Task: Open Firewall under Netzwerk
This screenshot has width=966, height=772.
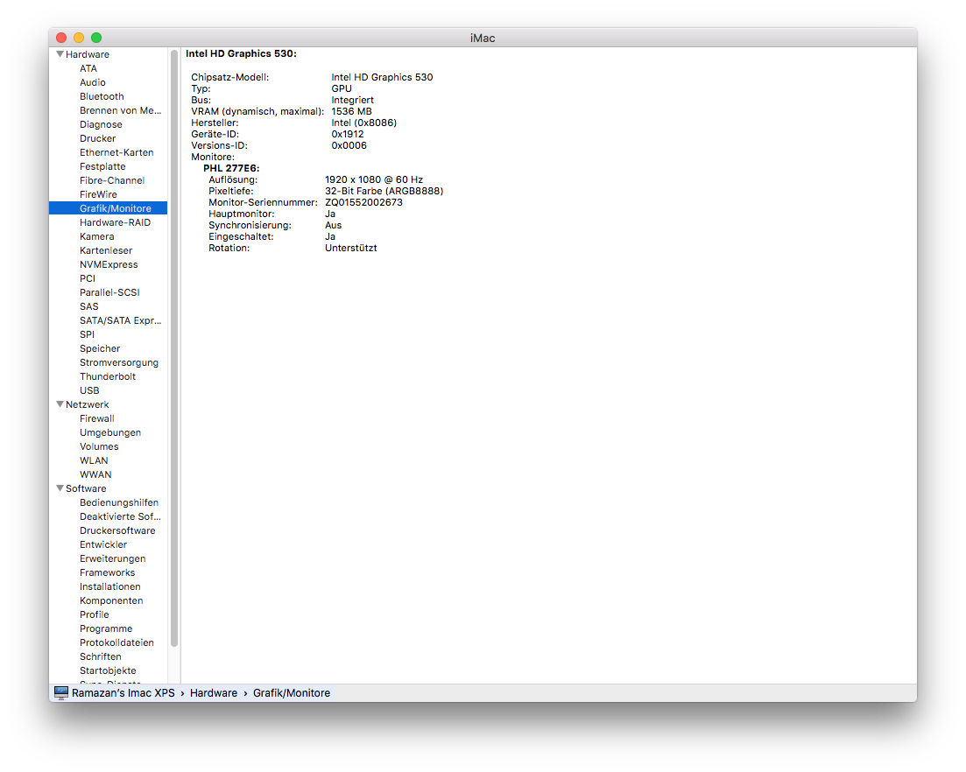Action: pyautogui.click(x=96, y=418)
